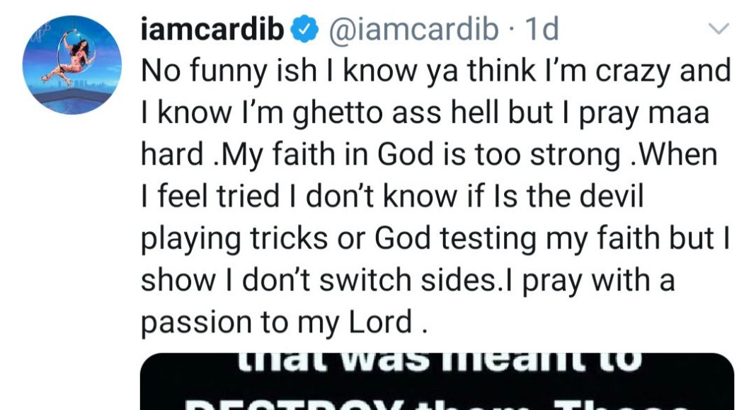Screen dimensions: 756x410
Task: Click the blue verified badge
Action: (x=302, y=30)
